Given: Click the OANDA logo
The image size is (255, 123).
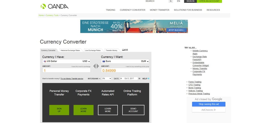Looking at the screenshot, I should pos(54,6).
